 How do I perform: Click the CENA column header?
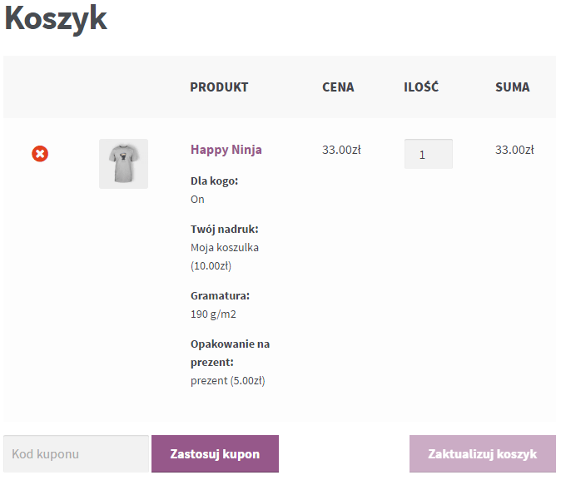tap(338, 87)
